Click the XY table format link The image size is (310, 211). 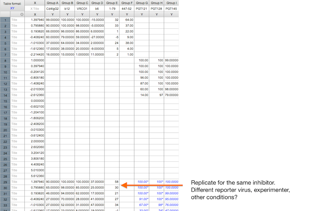(x=12, y=8)
